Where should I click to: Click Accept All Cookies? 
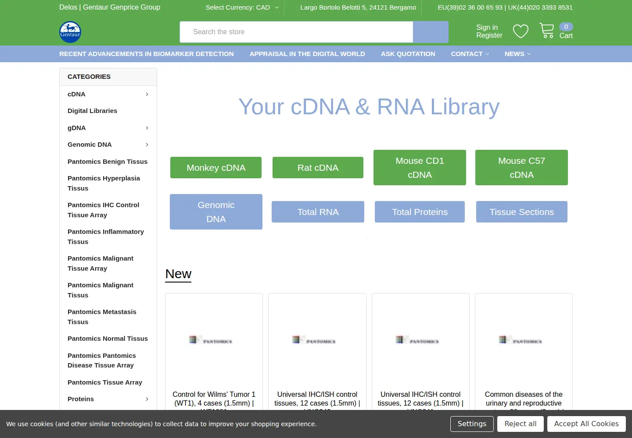click(586, 424)
